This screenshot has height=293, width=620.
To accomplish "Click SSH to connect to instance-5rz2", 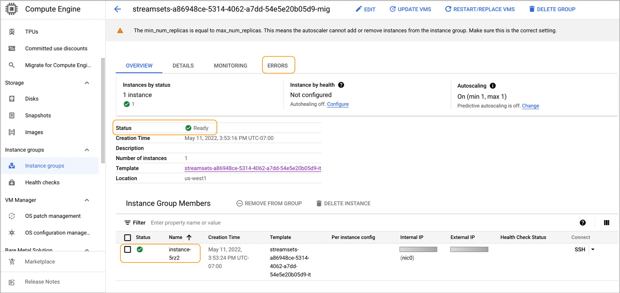I will click(580, 249).
